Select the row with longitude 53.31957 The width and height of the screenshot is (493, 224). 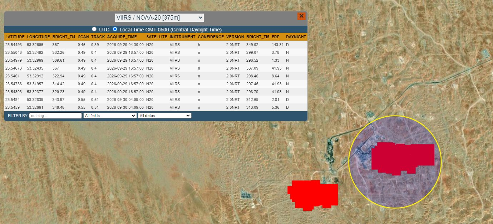click(156, 84)
